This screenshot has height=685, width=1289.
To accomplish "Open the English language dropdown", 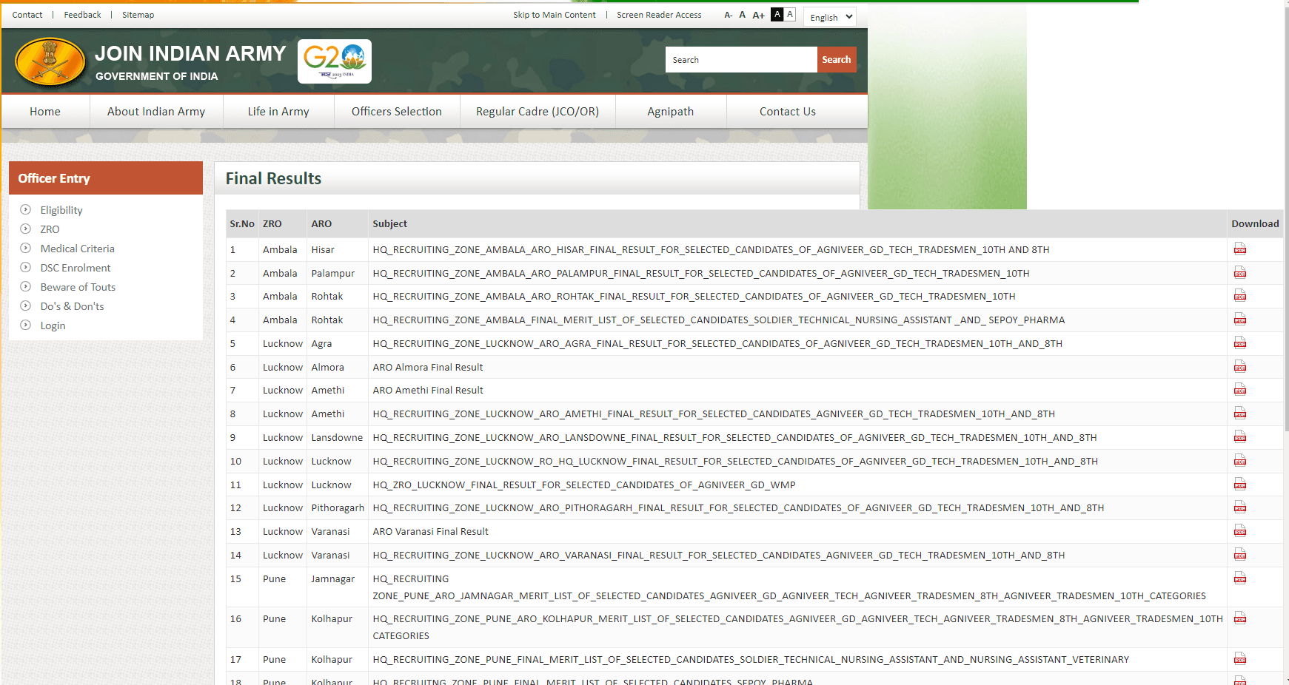I will tap(829, 17).
